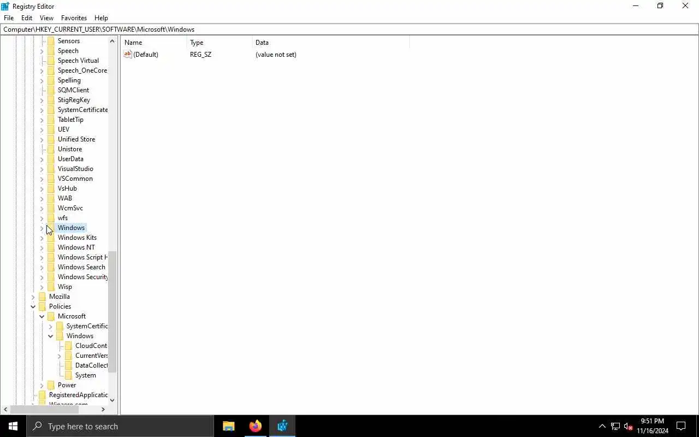Select the Windows Kits folder icon
The image size is (699, 437).
tap(51, 238)
